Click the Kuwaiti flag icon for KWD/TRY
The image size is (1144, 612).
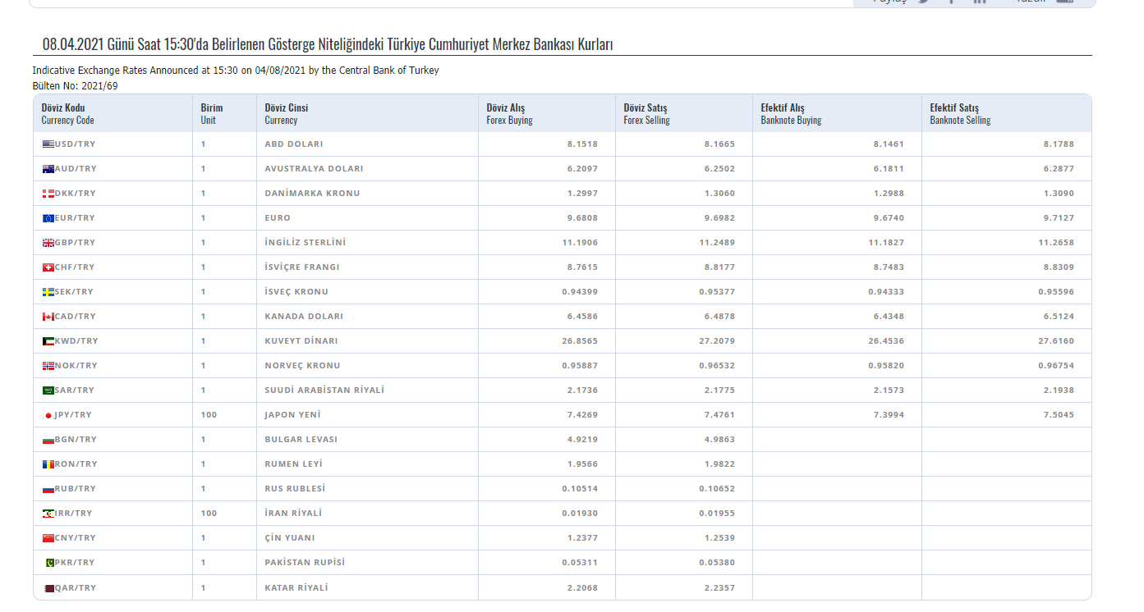pyautogui.click(x=48, y=341)
